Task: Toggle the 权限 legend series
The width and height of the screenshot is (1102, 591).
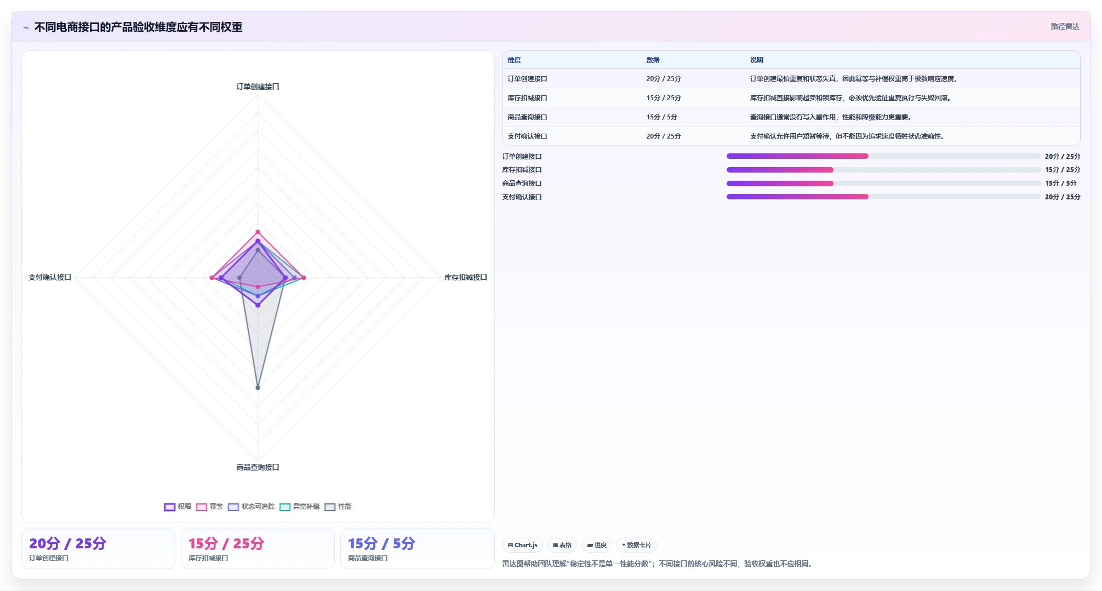Action: 178,507
